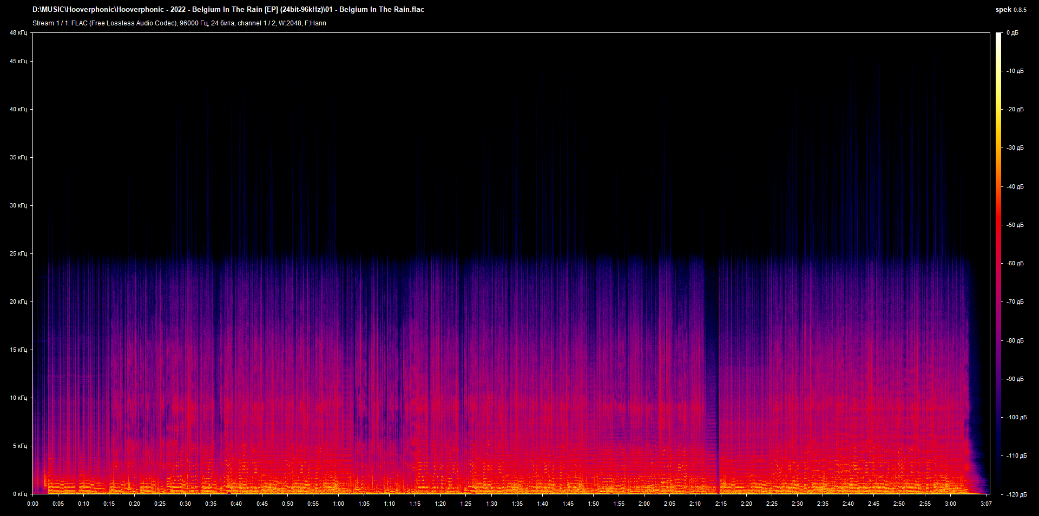The width and height of the screenshot is (1039, 516).
Task: Click the 20 кГц axis label
Action: click(x=18, y=302)
